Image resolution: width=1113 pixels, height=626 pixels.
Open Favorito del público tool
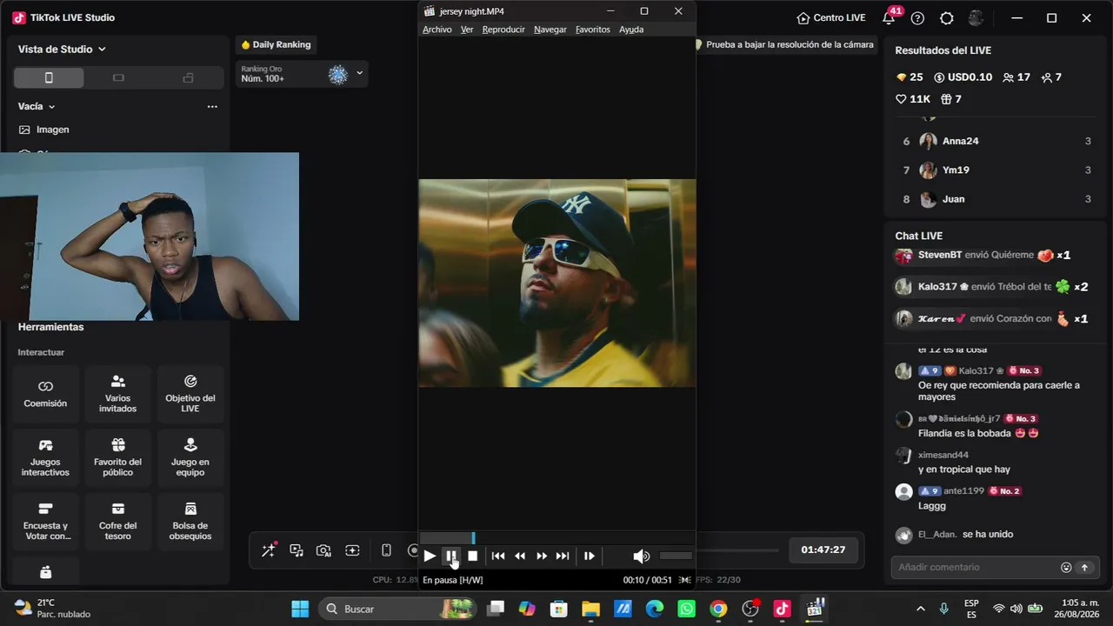[x=117, y=456]
